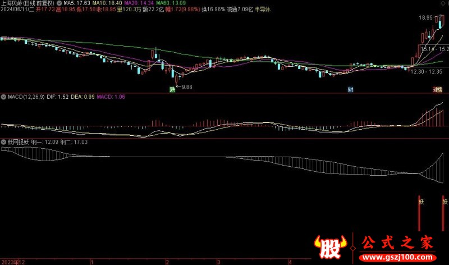Click the date 2024/06/11/二
This screenshot has height=265, width=449.
point(17,10)
